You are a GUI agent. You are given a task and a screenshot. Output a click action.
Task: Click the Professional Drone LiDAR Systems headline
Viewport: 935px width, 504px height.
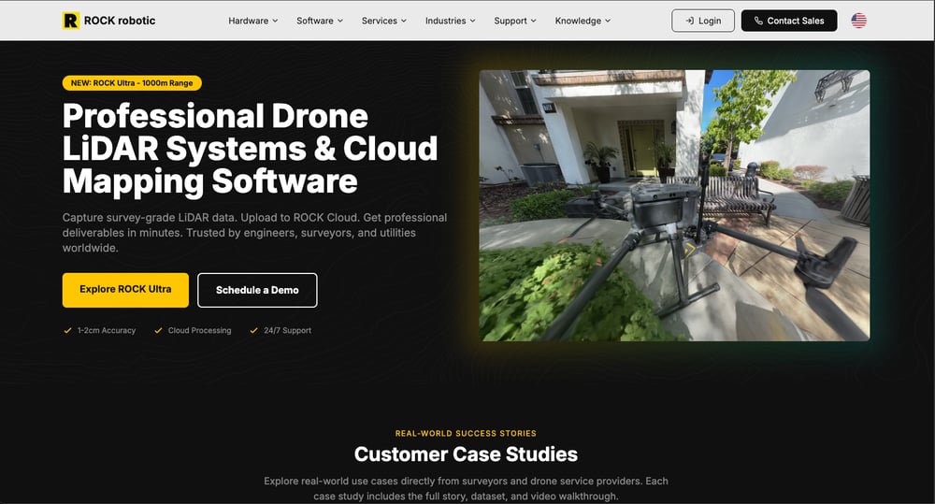click(x=251, y=149)
